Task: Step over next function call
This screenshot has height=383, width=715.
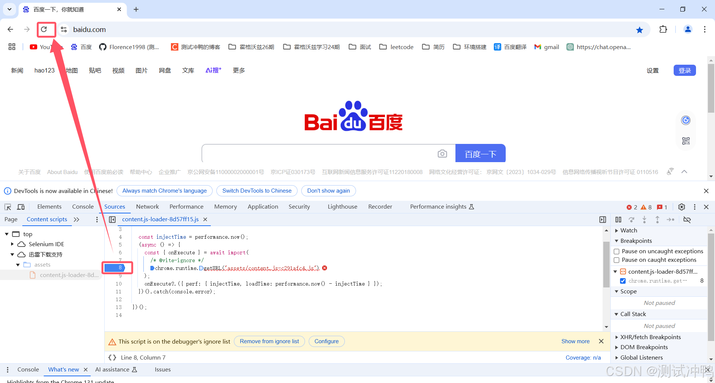Action: coord(631,219)
